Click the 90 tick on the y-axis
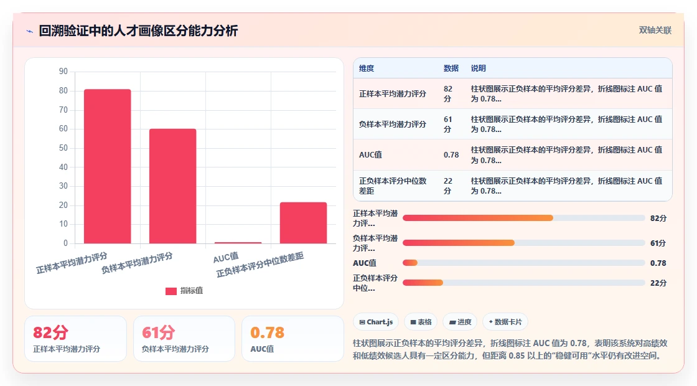This screenshot has height=386, width=697. 63,72
